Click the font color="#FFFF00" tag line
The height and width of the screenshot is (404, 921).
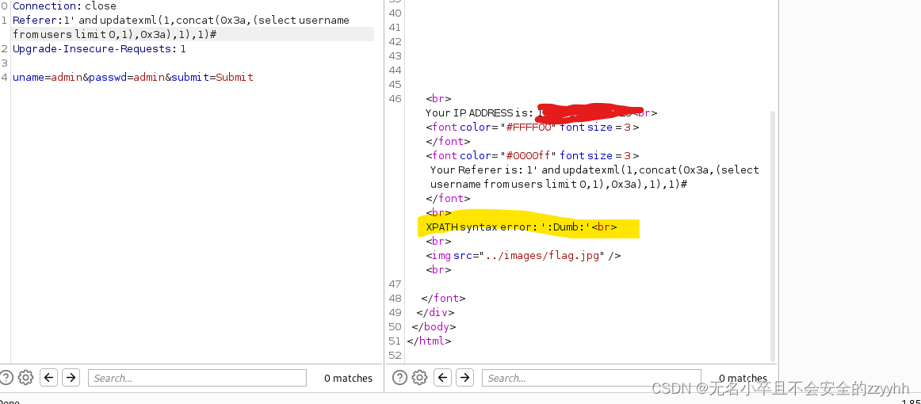pos(533,127)
